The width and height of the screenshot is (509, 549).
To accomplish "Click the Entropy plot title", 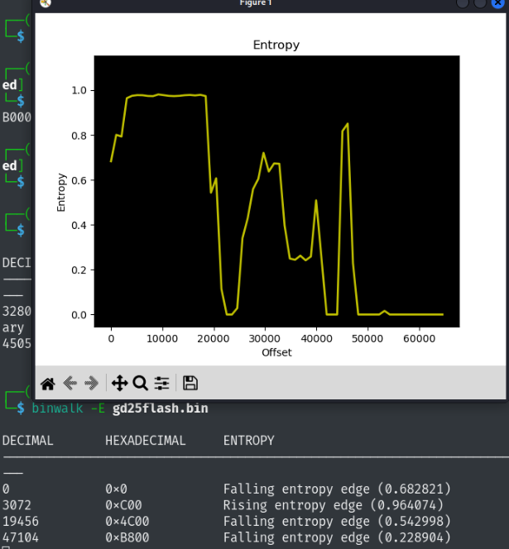I will (276, 45).
